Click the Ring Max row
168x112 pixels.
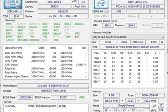46,69
